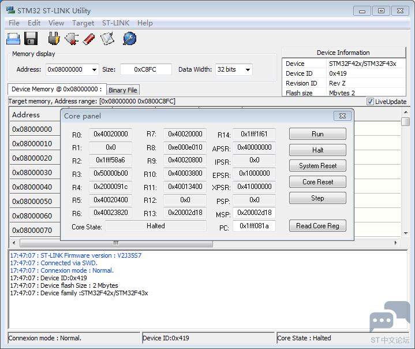The image size is (415, 349).
Task: Click the globe wrench toolbar icon
Action: (x=130, y=39)
